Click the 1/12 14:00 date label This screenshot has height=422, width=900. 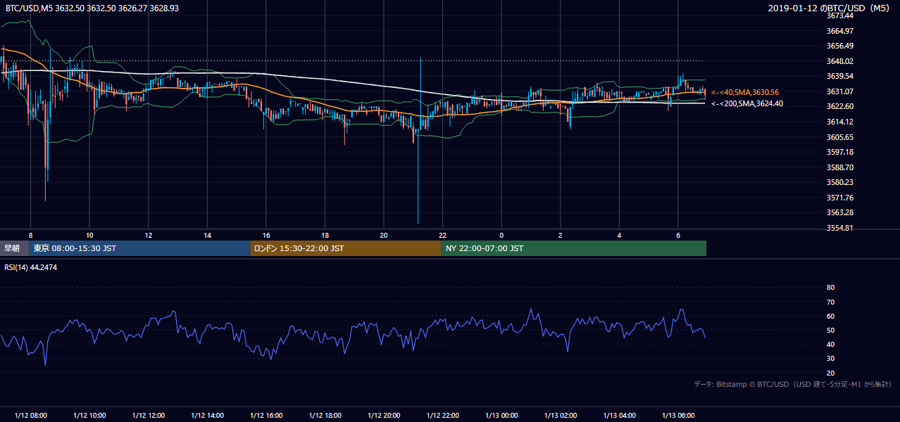coord(207,415)
